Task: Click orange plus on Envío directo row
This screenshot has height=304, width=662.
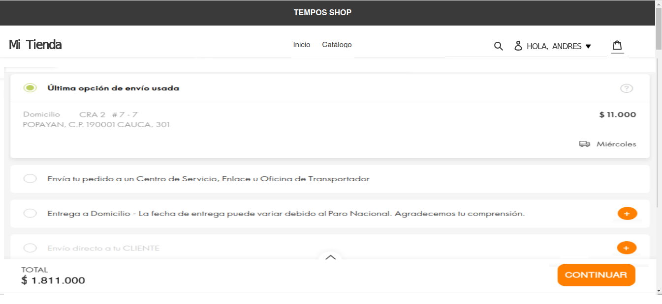Action: tap(626, 248)
